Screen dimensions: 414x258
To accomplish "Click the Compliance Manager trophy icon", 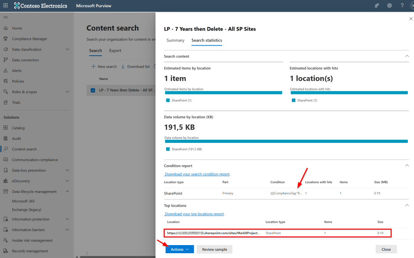I will coord(6,39).
